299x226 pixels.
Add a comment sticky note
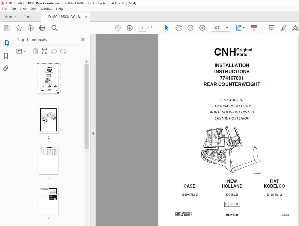pos(272,28)
